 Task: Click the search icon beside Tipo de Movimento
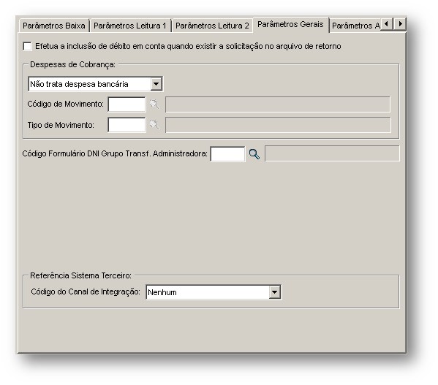click(154, 125)
